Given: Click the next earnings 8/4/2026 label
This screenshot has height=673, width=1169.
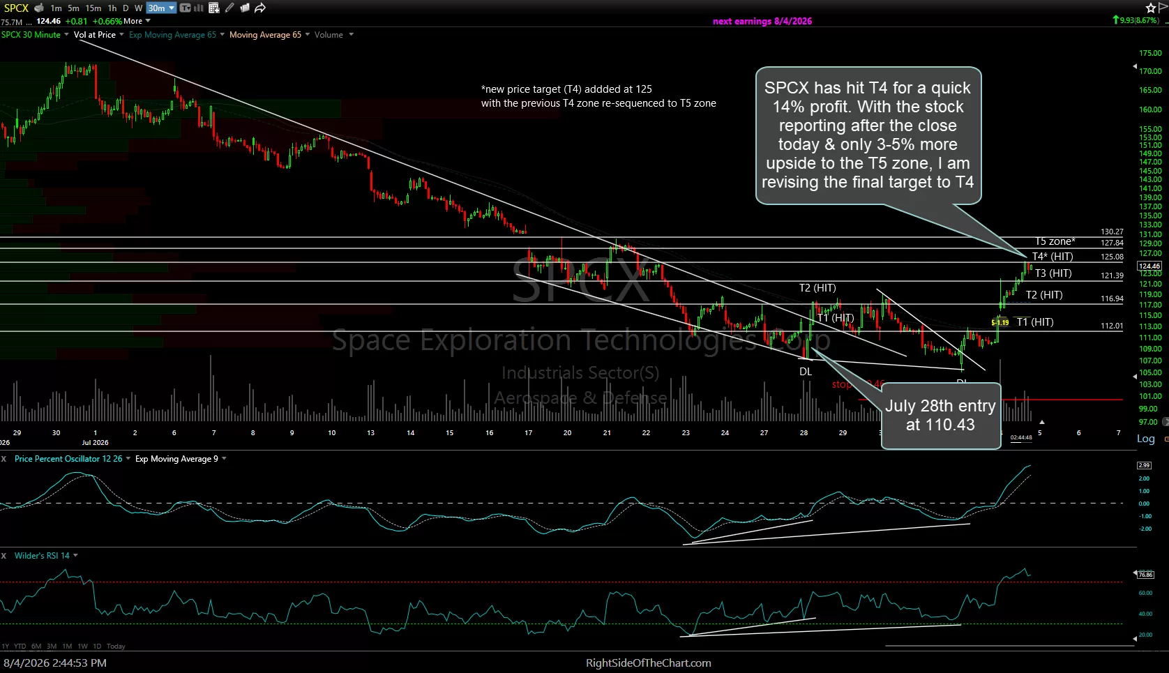Looking at the screenshot, I should click(x=762, y=21).
